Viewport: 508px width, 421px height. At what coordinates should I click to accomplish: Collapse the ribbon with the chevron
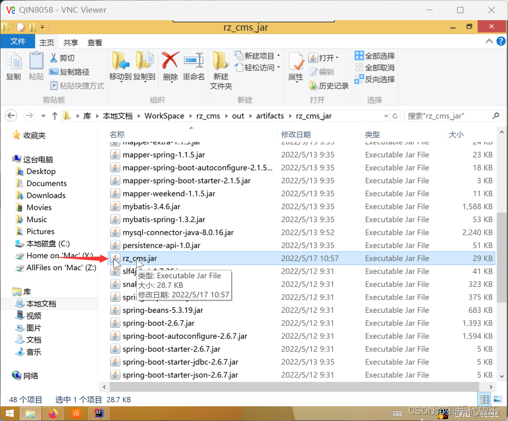pyautogui.click(x=489, y=41)
